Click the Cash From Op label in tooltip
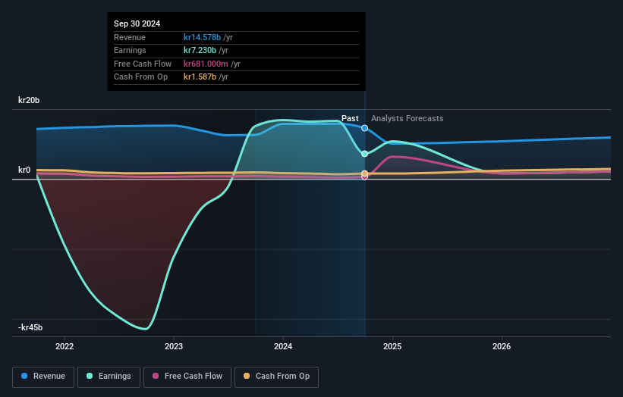 tap(140, 77)
